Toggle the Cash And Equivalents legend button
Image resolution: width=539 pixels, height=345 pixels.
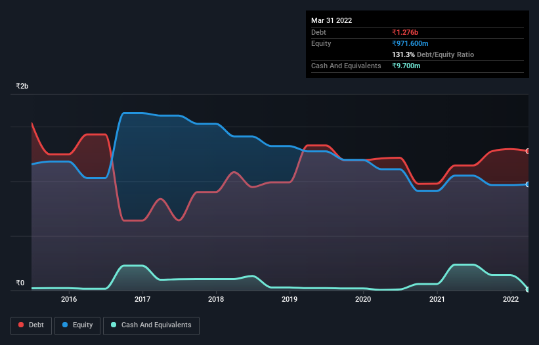pyautogui.click(x=151, y=325)
